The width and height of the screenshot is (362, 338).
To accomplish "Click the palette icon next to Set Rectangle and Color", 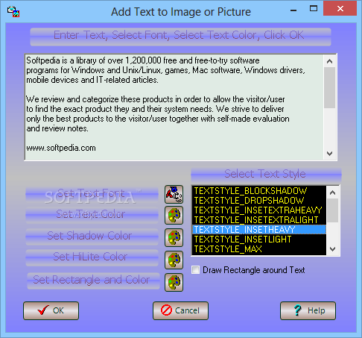I will 174,283.
